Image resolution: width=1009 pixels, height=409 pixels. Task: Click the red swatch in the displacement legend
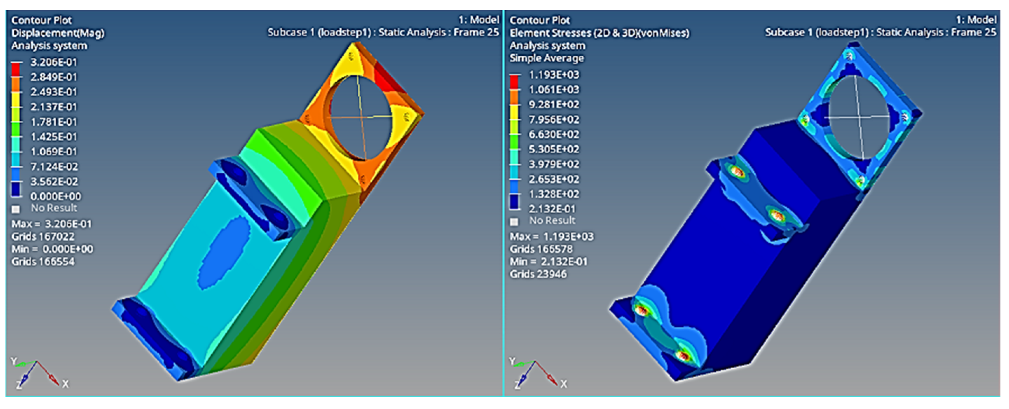coord(16,69)
